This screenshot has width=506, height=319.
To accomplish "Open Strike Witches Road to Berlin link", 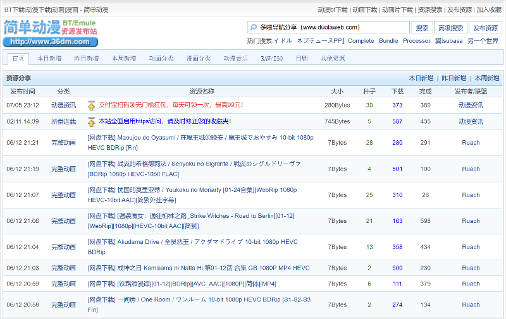I will [x=191, y=221].
